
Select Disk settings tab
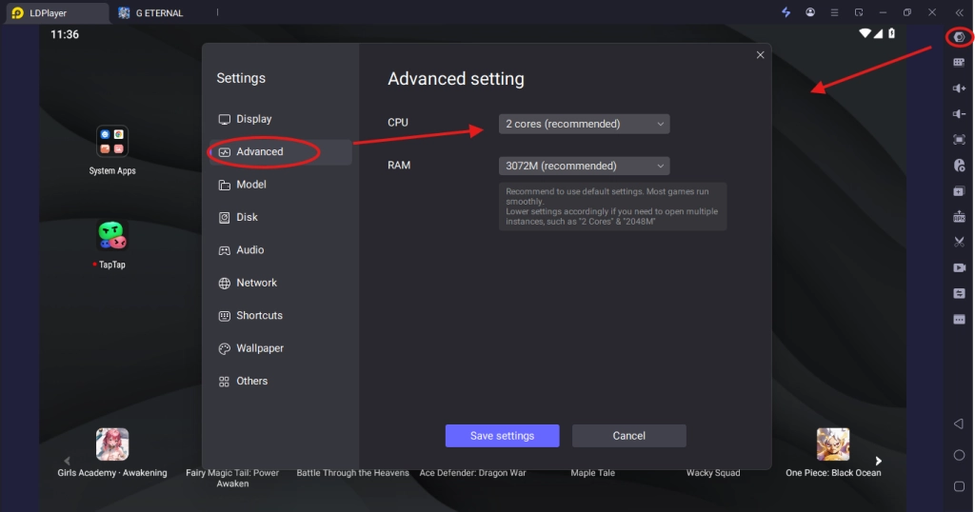tap(281, 217)
